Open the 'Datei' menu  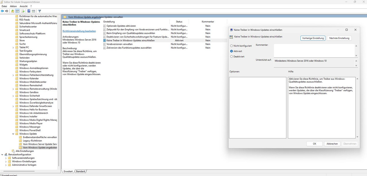click(x=4, y=6)
